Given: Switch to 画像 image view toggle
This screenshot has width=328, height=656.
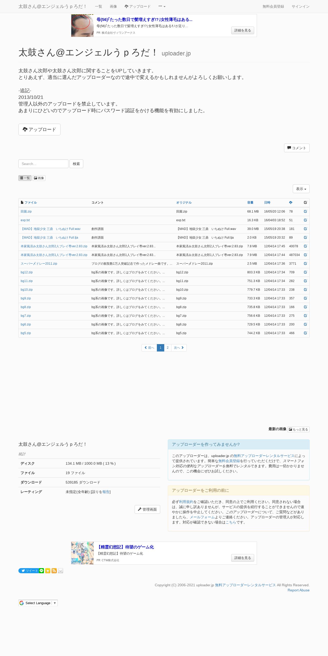Looking at the screenshot, I should tap(39, 178).
